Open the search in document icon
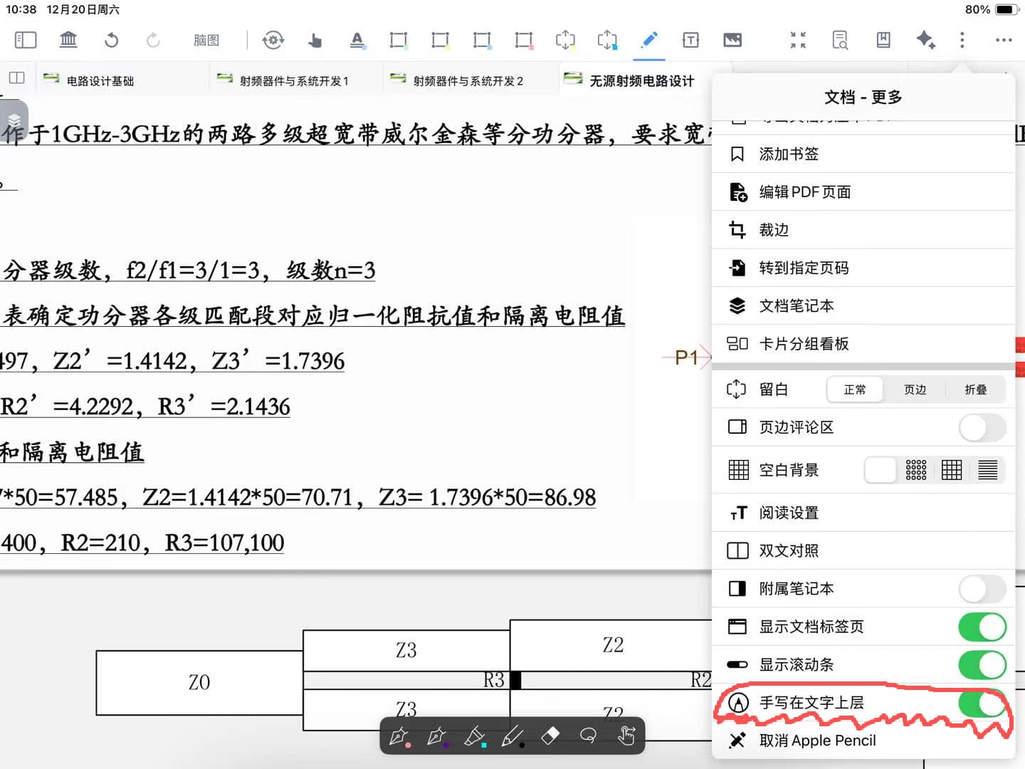Image resolution: width=1025 pixels, height=769 pixels. coord(840,40)
